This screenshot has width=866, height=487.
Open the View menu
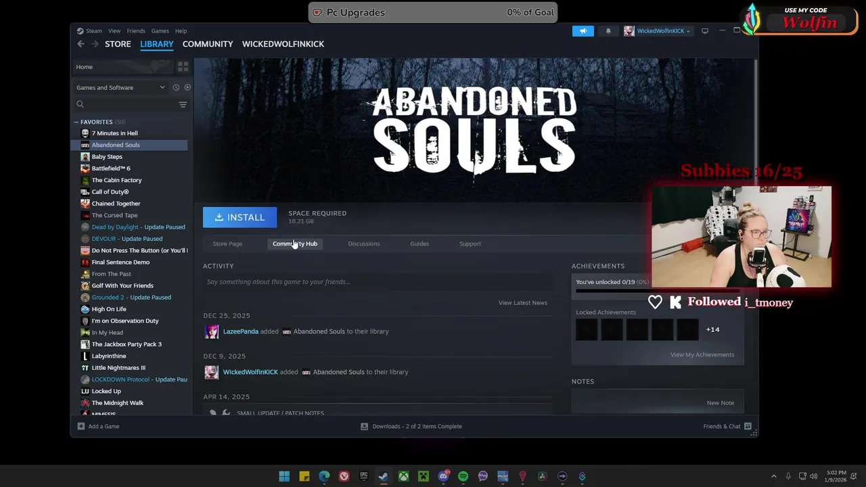[114, 30]
